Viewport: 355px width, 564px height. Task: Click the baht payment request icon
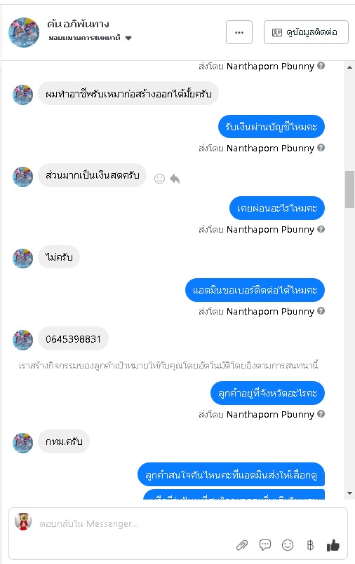(x=310, y=545)
